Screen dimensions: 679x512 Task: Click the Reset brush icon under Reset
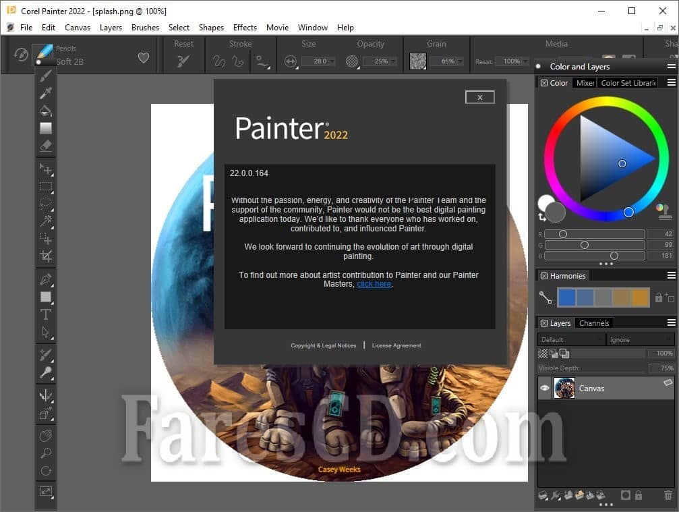tap(183, 61)
